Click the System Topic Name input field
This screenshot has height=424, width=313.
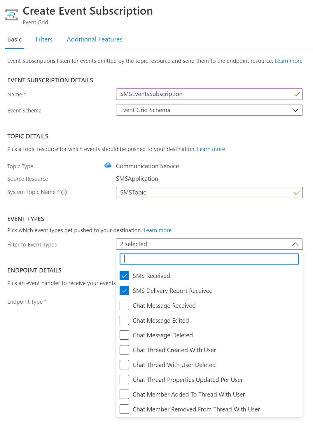click(204, 193)
